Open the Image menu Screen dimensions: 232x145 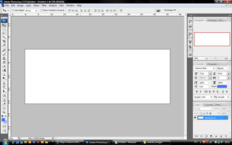tap(20, 5)
